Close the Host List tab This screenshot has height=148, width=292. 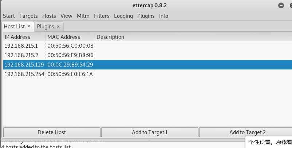point(29,27)
